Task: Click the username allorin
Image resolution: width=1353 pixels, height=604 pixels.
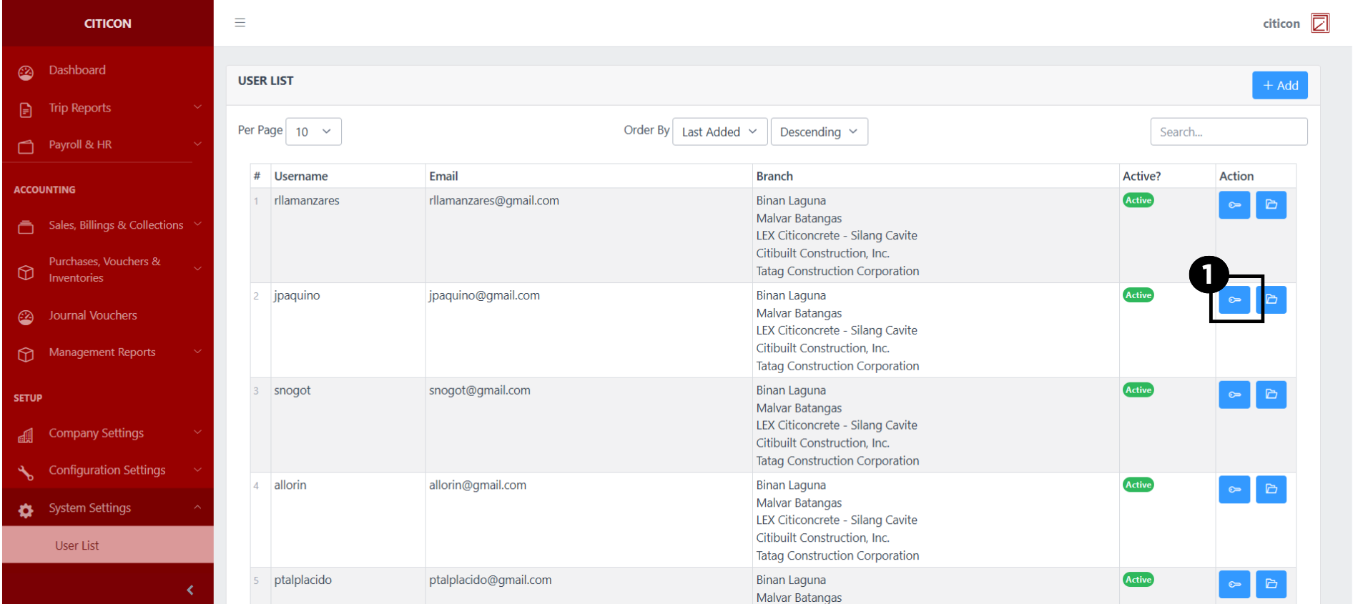Action: pyautogui.click(x=290, y=485)
